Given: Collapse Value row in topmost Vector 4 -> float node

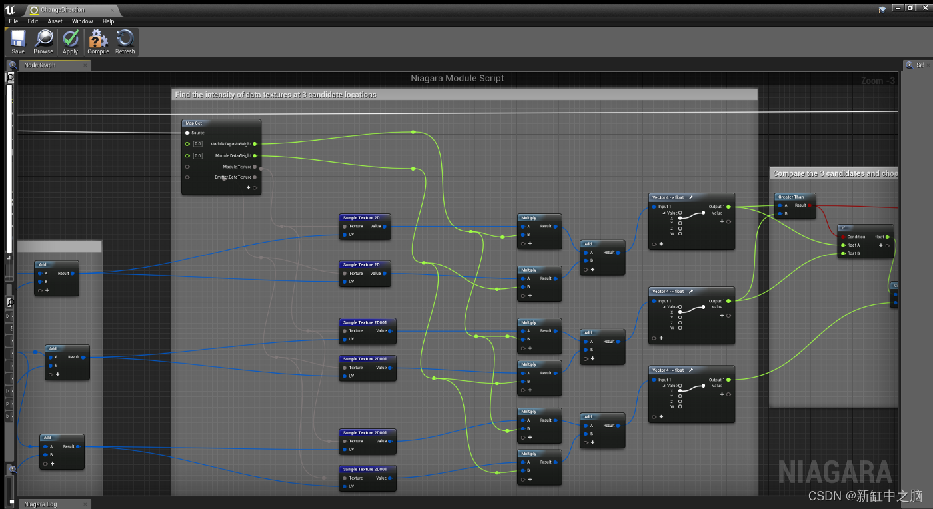Looking at the screenshot, I should click(665, 213).
